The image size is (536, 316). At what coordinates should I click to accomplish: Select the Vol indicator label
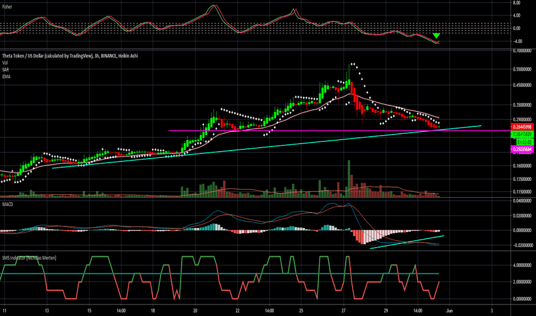pos(5,63)
